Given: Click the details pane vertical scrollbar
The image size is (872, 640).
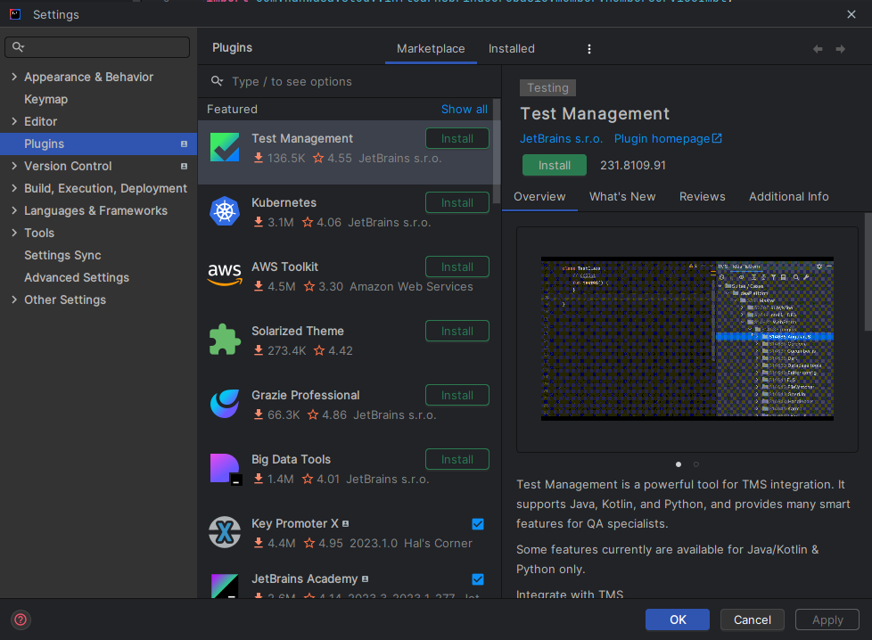Looking at the screenshot, I should click(x=868, y=273).
